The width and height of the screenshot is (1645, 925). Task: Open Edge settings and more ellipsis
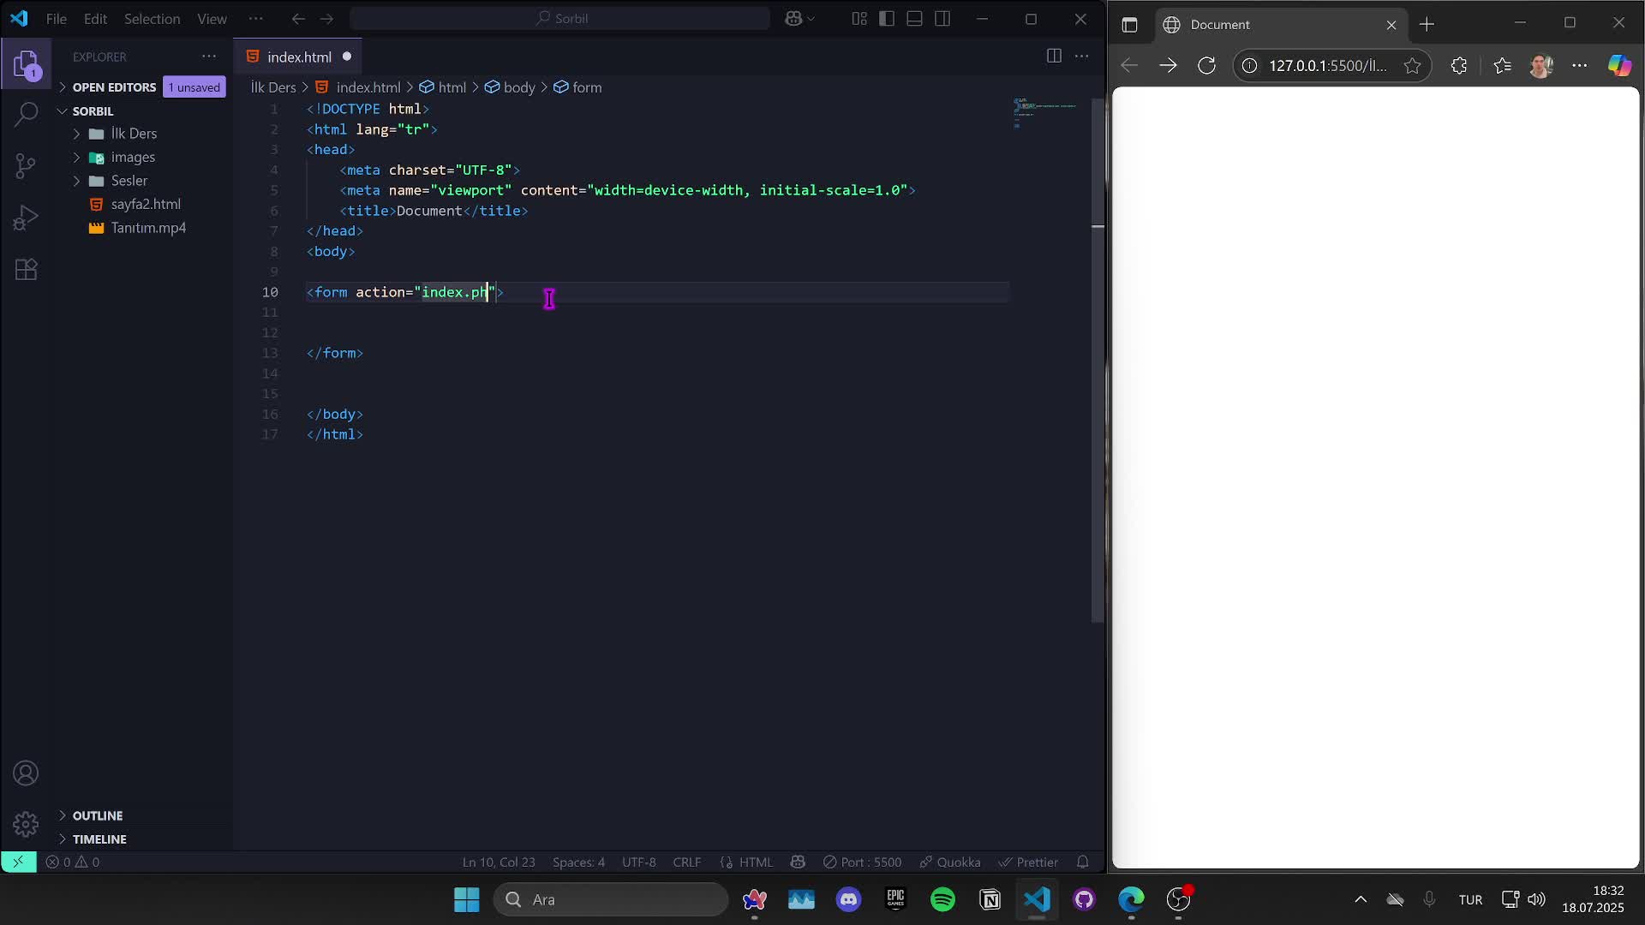1580,65
